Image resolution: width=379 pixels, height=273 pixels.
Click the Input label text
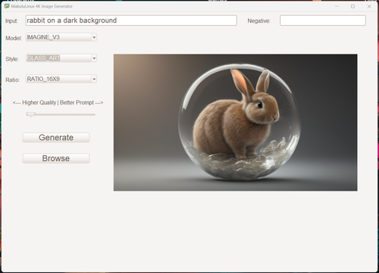[x=11, y=21]
